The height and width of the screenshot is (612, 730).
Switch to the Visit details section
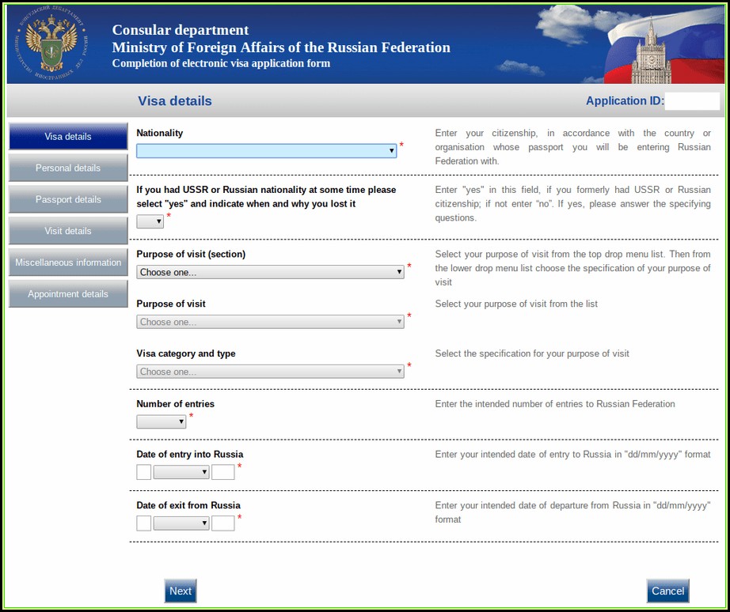tap(68, 231)
